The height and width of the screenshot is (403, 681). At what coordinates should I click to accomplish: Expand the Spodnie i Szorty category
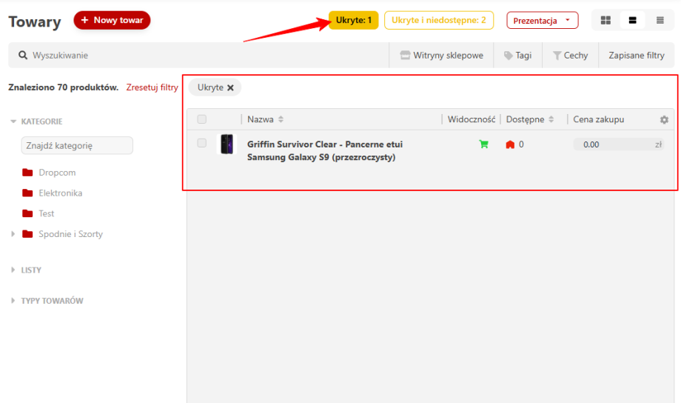(13, 234)
